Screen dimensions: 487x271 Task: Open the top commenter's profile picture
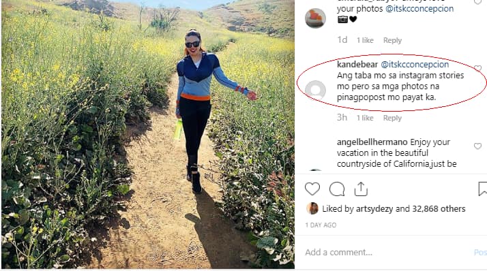315,18
